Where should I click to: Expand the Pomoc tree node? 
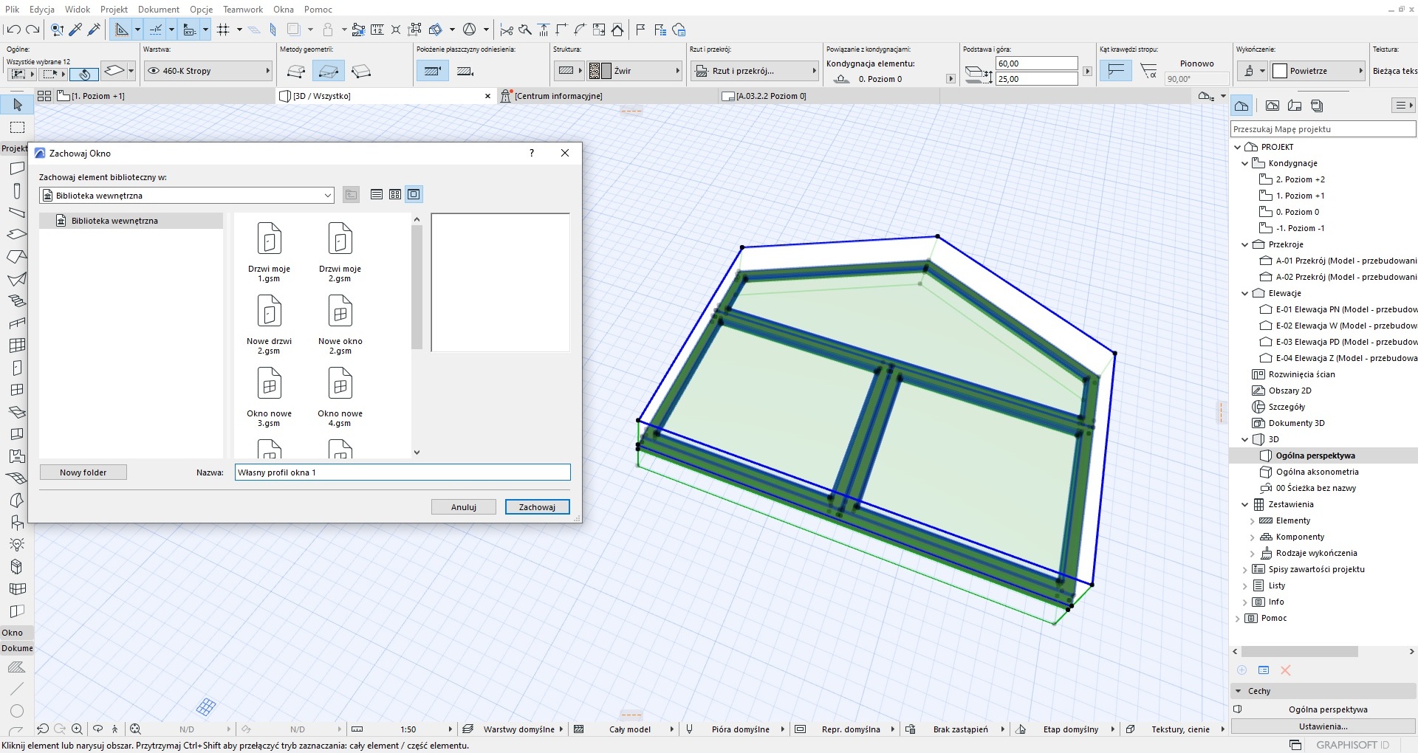pyautogui.click(x=1237, y=618)
